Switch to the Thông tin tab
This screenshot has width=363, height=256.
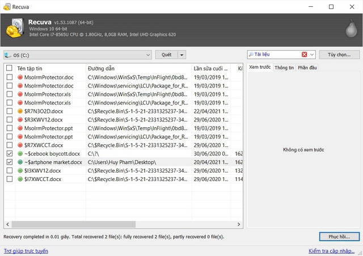(x=284, y=68)
